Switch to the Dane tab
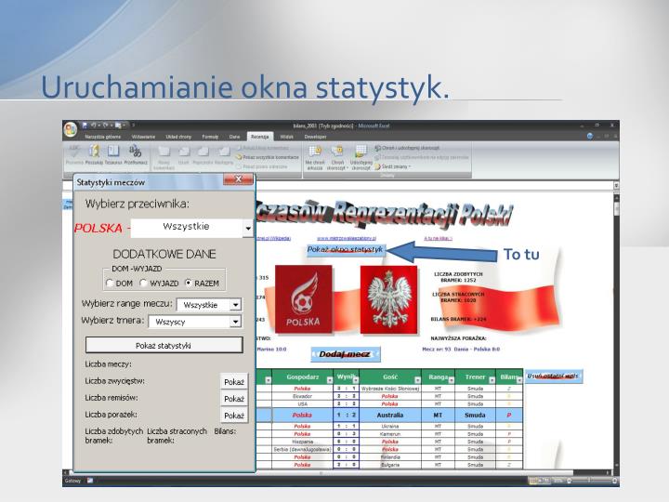This screenshot has width=669, height=502. click(235, 137)
